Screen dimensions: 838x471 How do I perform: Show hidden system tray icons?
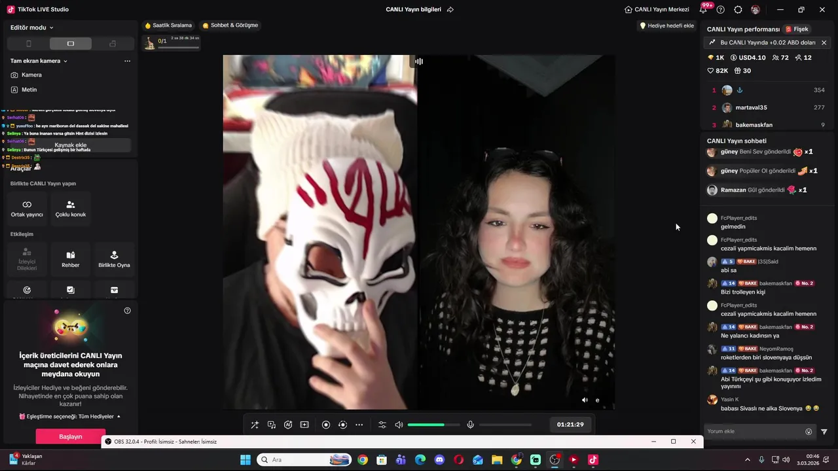748,460
